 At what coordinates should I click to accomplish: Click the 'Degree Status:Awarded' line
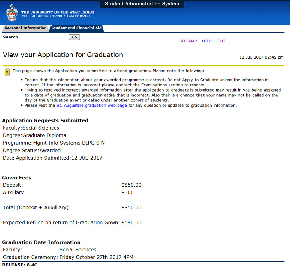(x=32, y=150)
